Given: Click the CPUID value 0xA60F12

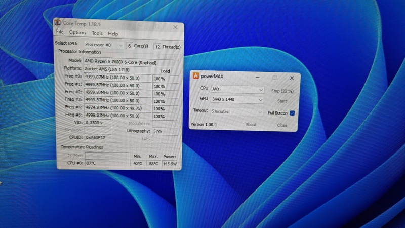Looking at the screenshot, I should tap(98, 137).
